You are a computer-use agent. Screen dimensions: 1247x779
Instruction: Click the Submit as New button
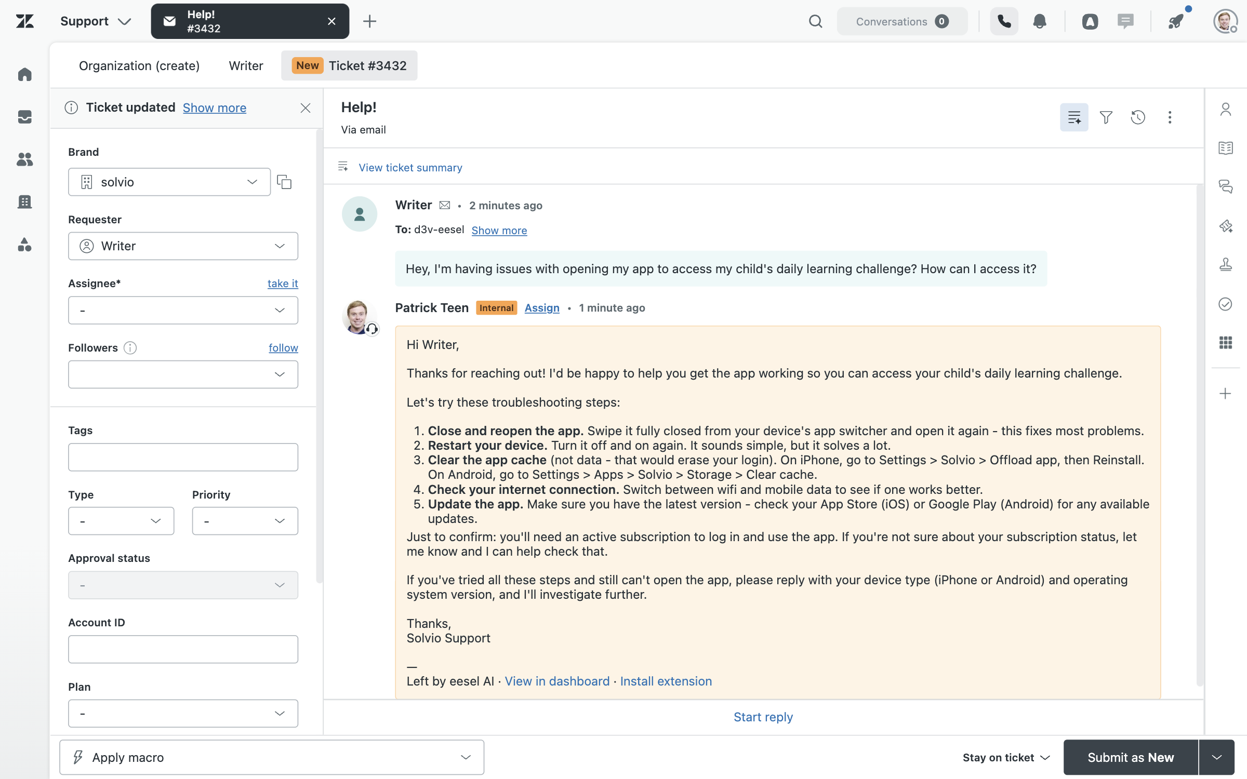point(1131,757)
